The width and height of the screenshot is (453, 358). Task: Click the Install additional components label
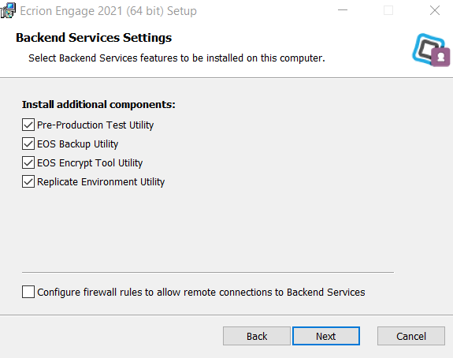[x=98, y=104]
